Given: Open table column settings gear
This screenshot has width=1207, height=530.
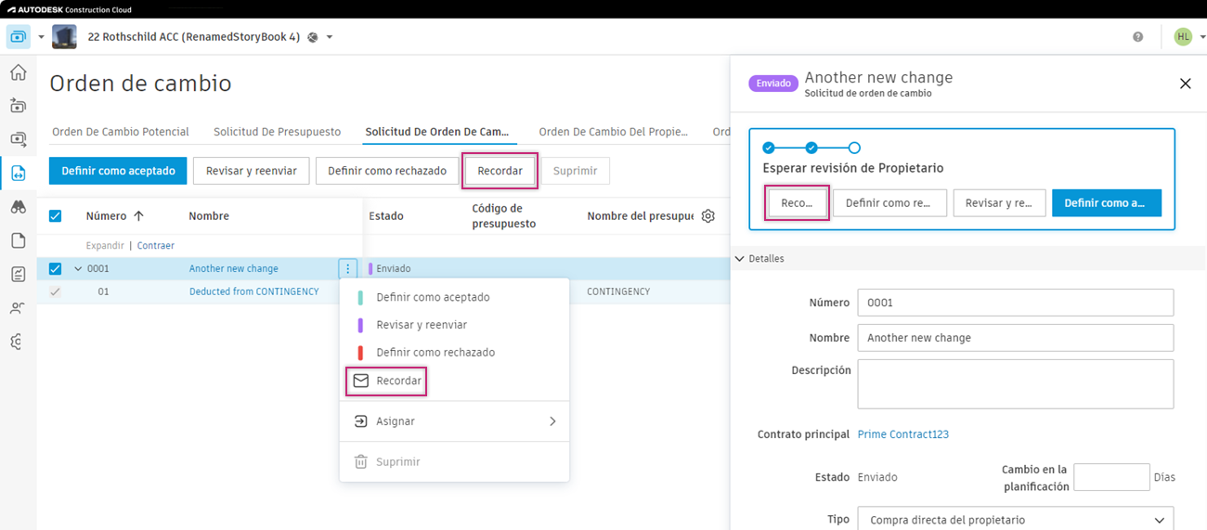Looking at the screenshot, I should (x=708, y=215).
